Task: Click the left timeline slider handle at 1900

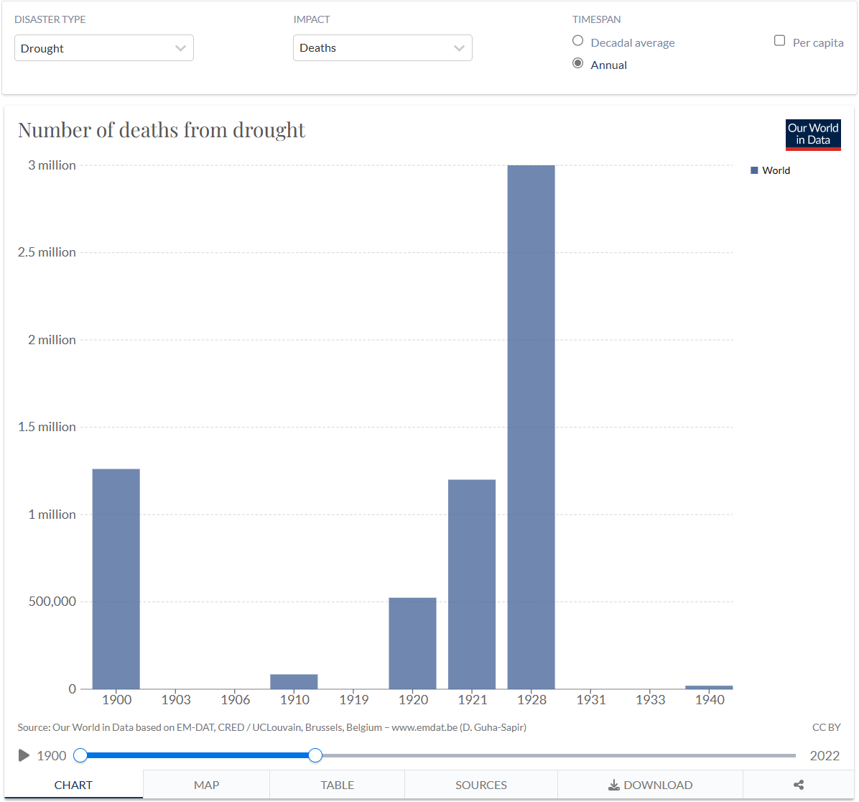Action: 80,755
